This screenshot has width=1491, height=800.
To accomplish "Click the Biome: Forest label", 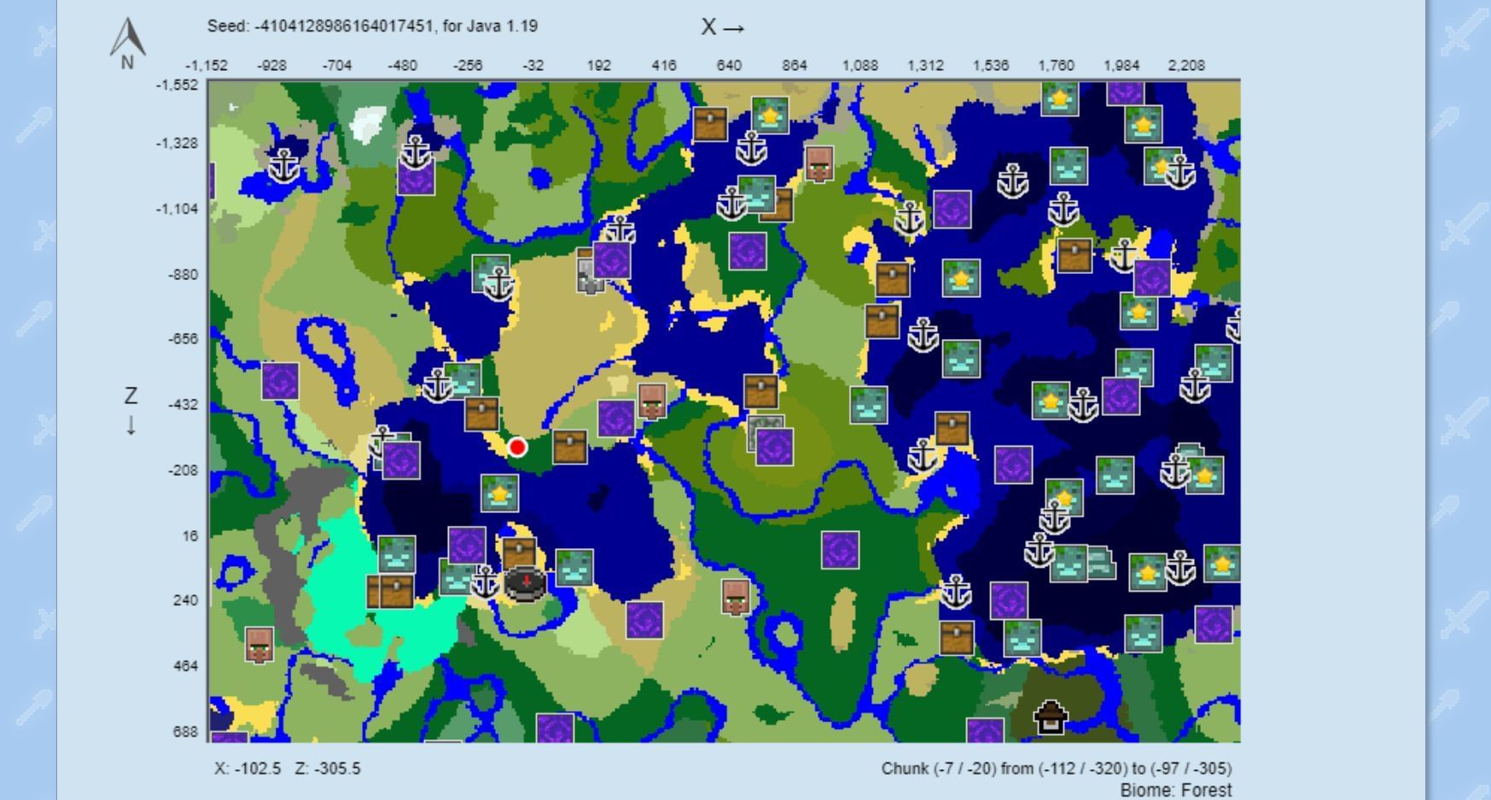I will (1175, 790).
